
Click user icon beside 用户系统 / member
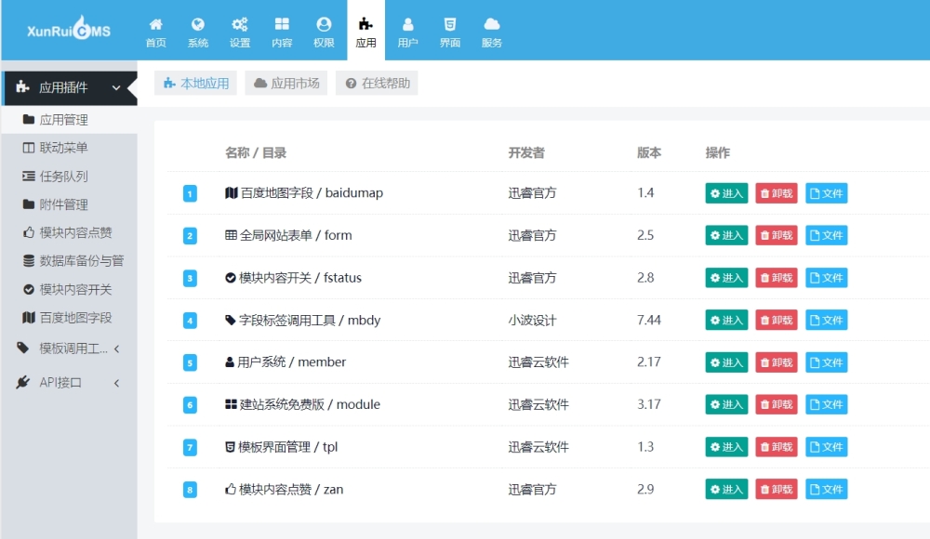tap(230, 362)
